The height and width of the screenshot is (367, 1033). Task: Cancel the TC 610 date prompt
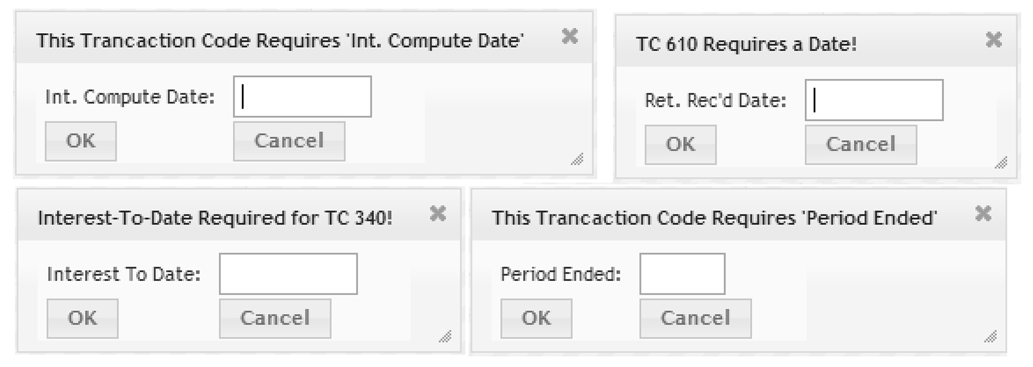(860, 144)
